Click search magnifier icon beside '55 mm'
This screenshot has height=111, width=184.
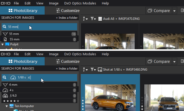[x=4, y=27]
